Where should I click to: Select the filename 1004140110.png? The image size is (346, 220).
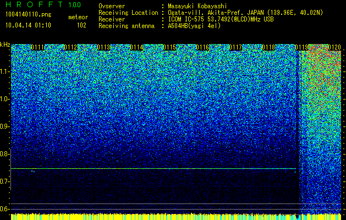[x=29, y=15]
